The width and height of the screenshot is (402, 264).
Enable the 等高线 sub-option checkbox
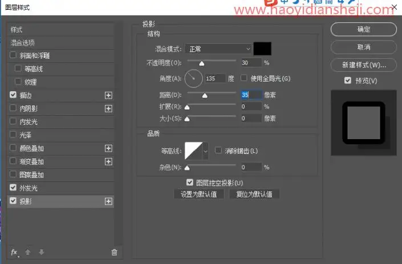[x=18, y=68]
